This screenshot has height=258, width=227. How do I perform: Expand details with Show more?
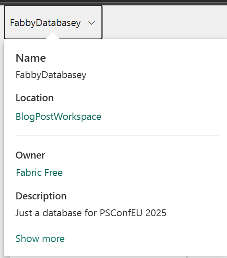[x=40, y=238]
